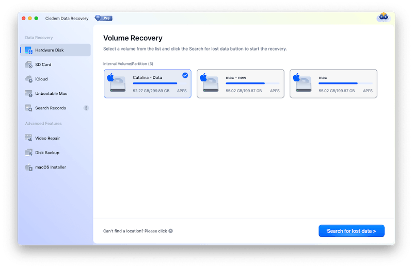This screenshot has width=413, height=268.
Task: Open Search Records list
Action: point(55,108)
